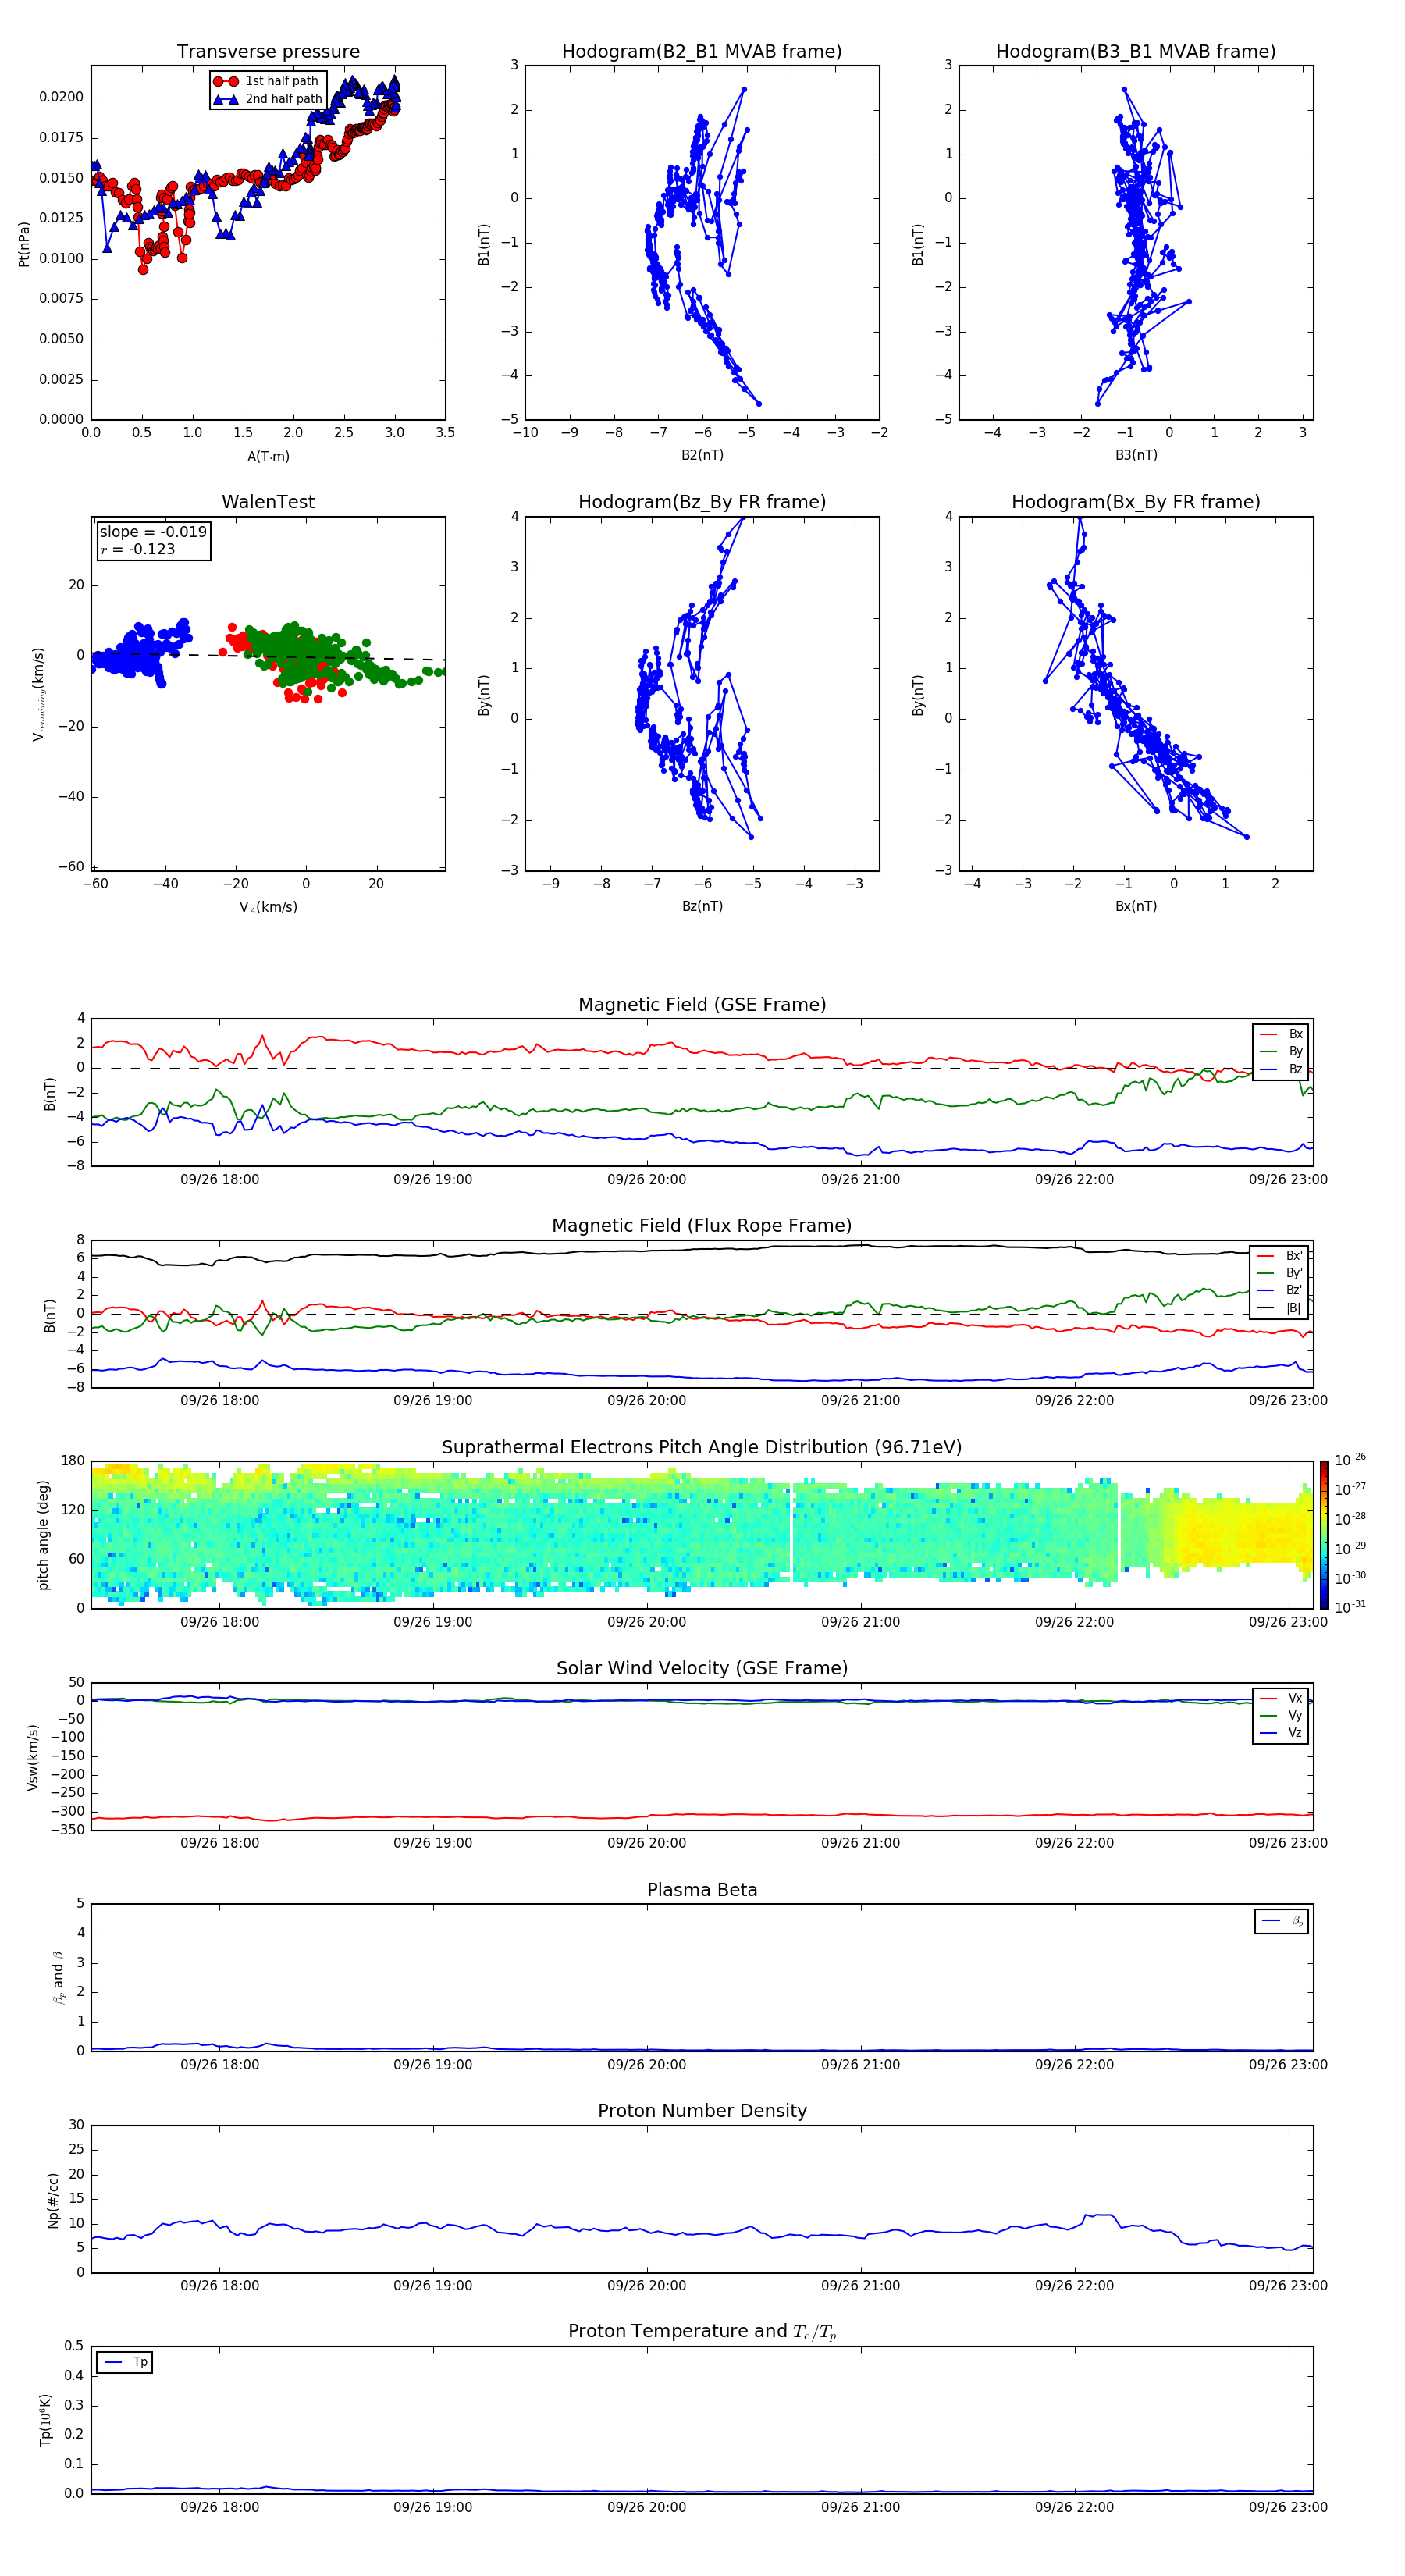The image size is (1405, 2576).
Task: Click the "Proton Number Density" title
Action: click(702, 2111)
